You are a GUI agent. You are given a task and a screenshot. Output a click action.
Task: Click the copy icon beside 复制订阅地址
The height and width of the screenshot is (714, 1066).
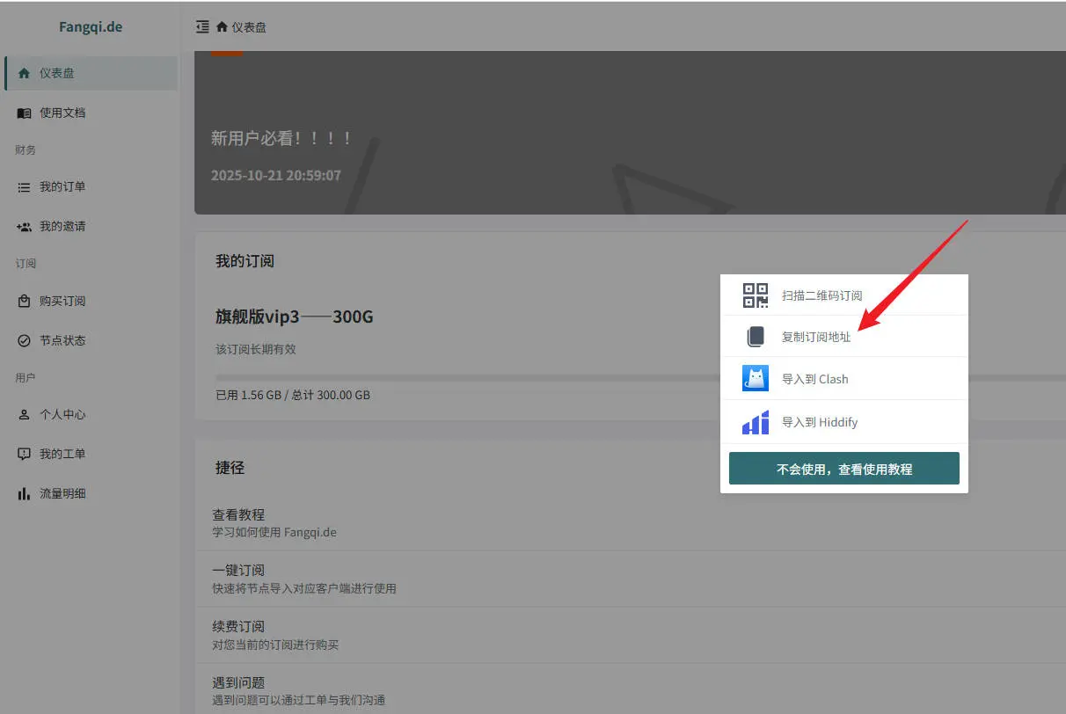[756, 337]
